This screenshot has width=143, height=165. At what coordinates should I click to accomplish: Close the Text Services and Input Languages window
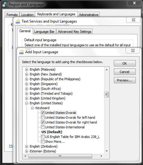(x=134, y=20)
